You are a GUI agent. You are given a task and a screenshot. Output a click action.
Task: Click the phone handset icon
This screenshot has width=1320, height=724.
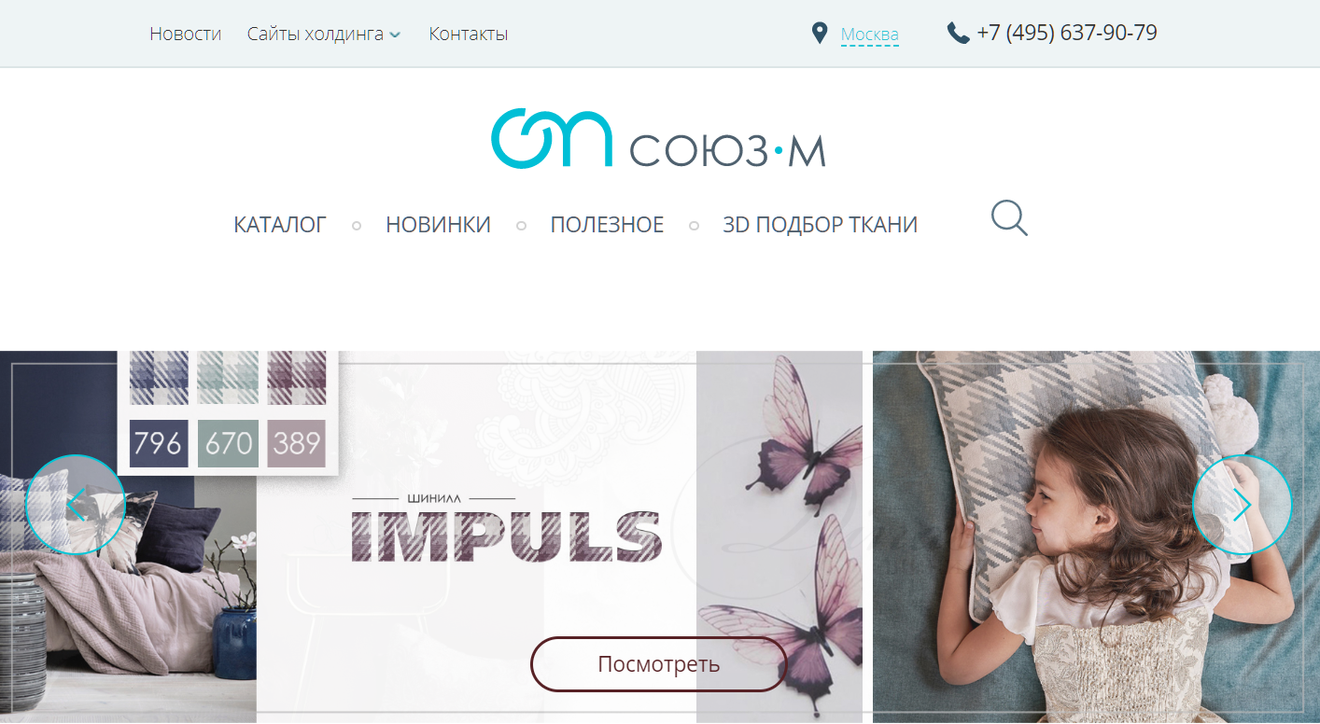pyautogui.click(x=958, y=34)
